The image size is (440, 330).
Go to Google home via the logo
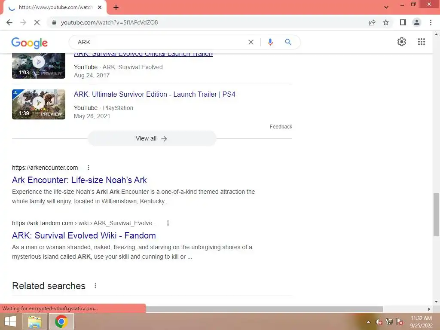(x=30, y=43)
